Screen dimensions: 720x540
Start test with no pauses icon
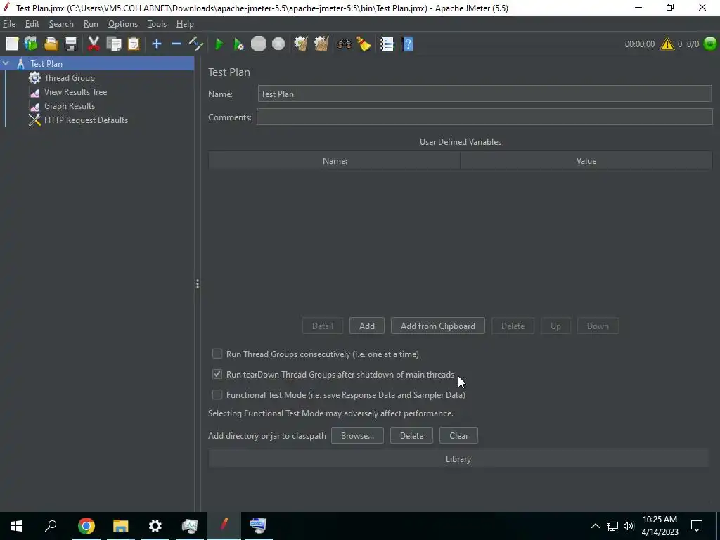point(238,44)
